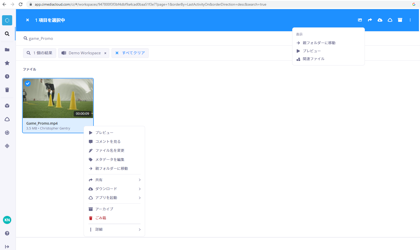Click the Ci app logo in sidebar
This screenshot has width=420, height=250.
pyautogui.click(x=7, y=20)
